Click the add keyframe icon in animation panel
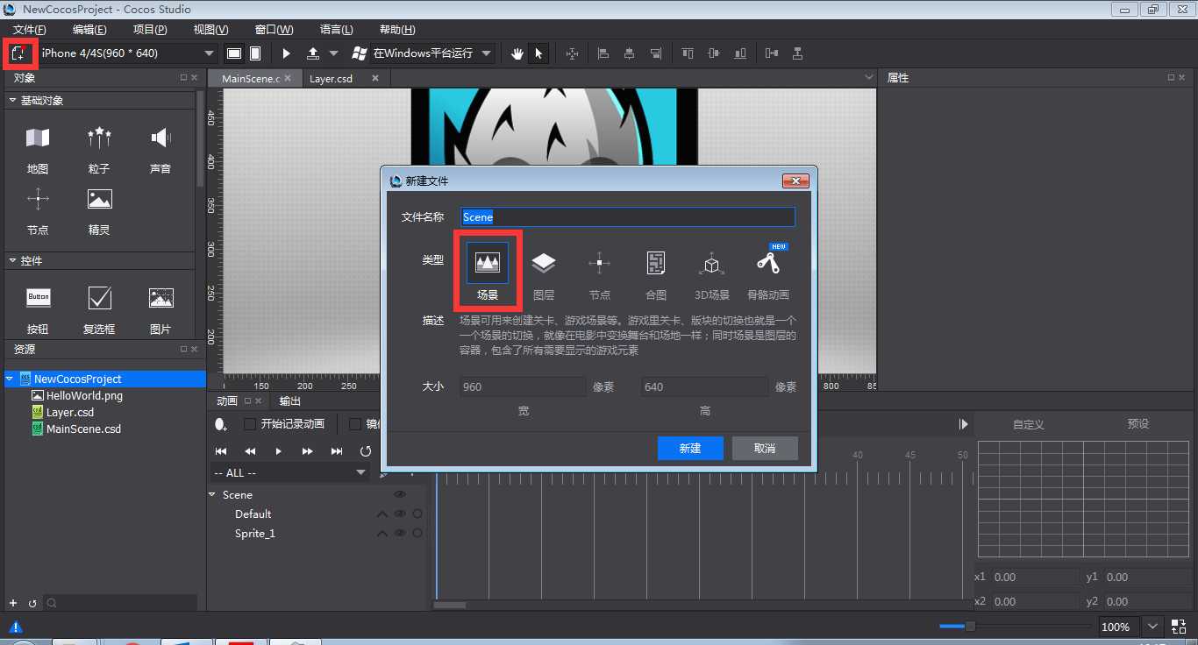Image resolution: width=1198 pixels, height=645 pixels. 221,424
